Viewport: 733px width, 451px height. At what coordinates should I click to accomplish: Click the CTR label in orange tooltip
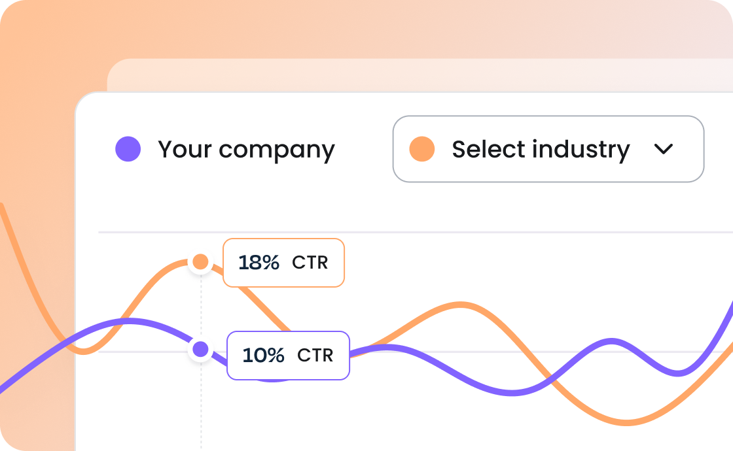pyautogui.click(x=310, y=263)
